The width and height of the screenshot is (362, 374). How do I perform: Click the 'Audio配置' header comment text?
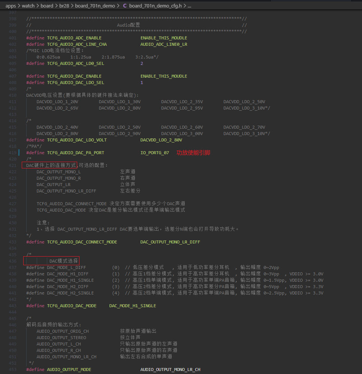(x=129, y=25)
